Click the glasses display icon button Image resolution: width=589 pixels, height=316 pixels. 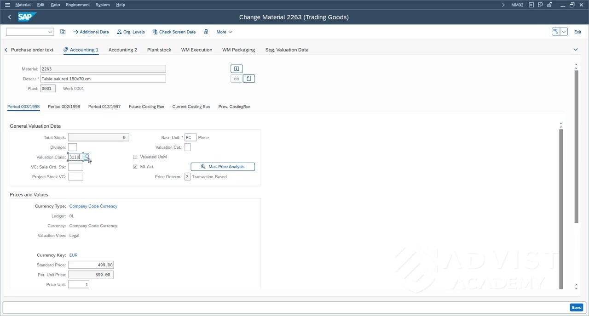pos(237,79)
